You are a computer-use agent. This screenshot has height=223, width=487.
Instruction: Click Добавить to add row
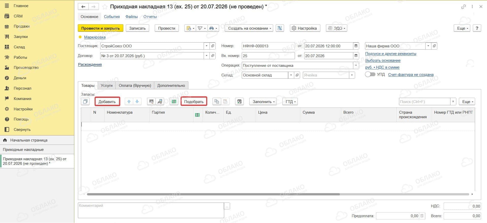click(107, 102)
